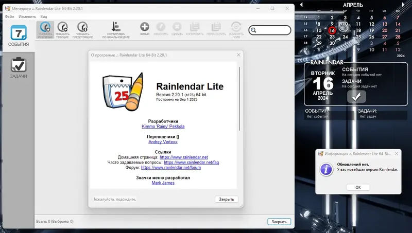Maximize the Менеджер window

[272, 8]
